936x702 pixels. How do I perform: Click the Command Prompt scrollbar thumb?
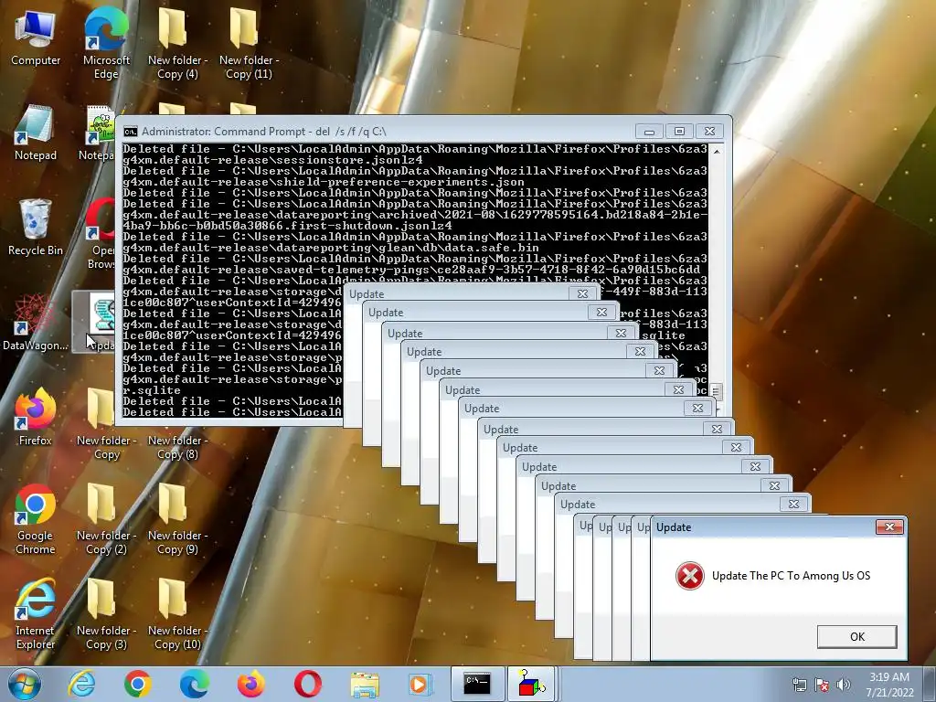tap(716, 391)
